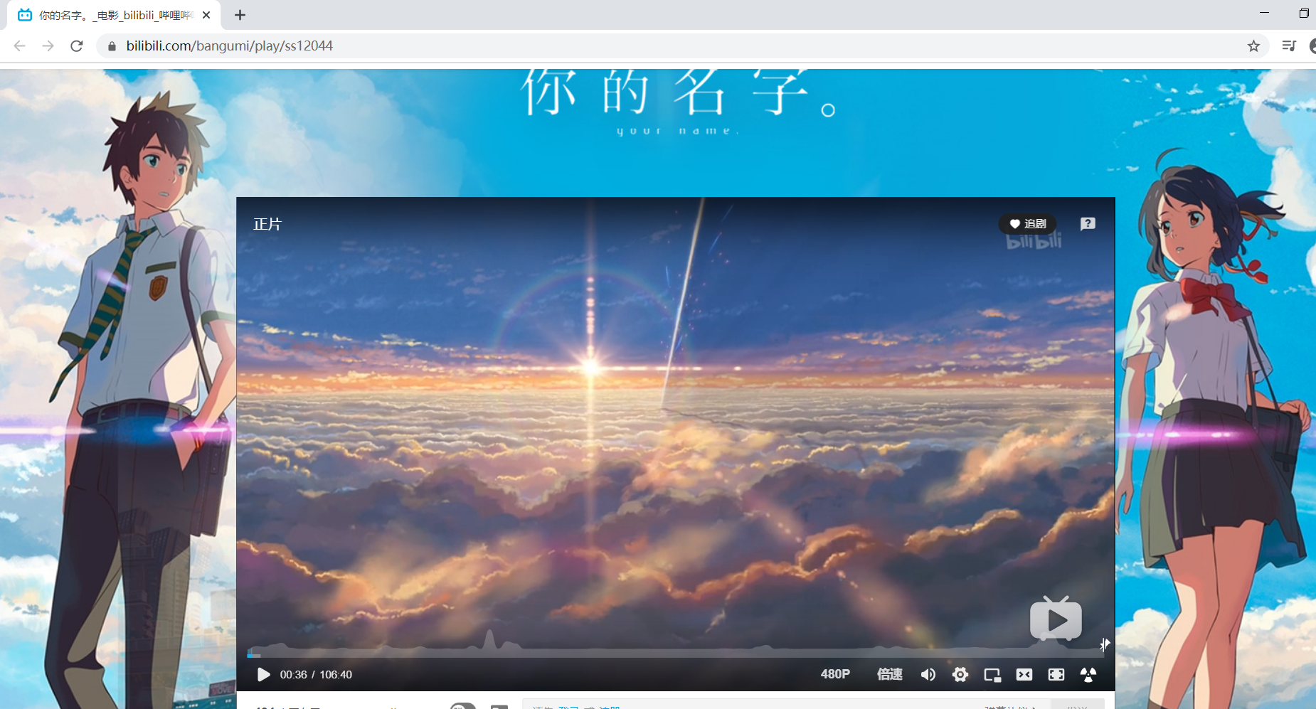This screenshot has width=1316, height=709.
Task: Open player settings gear
Action: pos(960,674)
